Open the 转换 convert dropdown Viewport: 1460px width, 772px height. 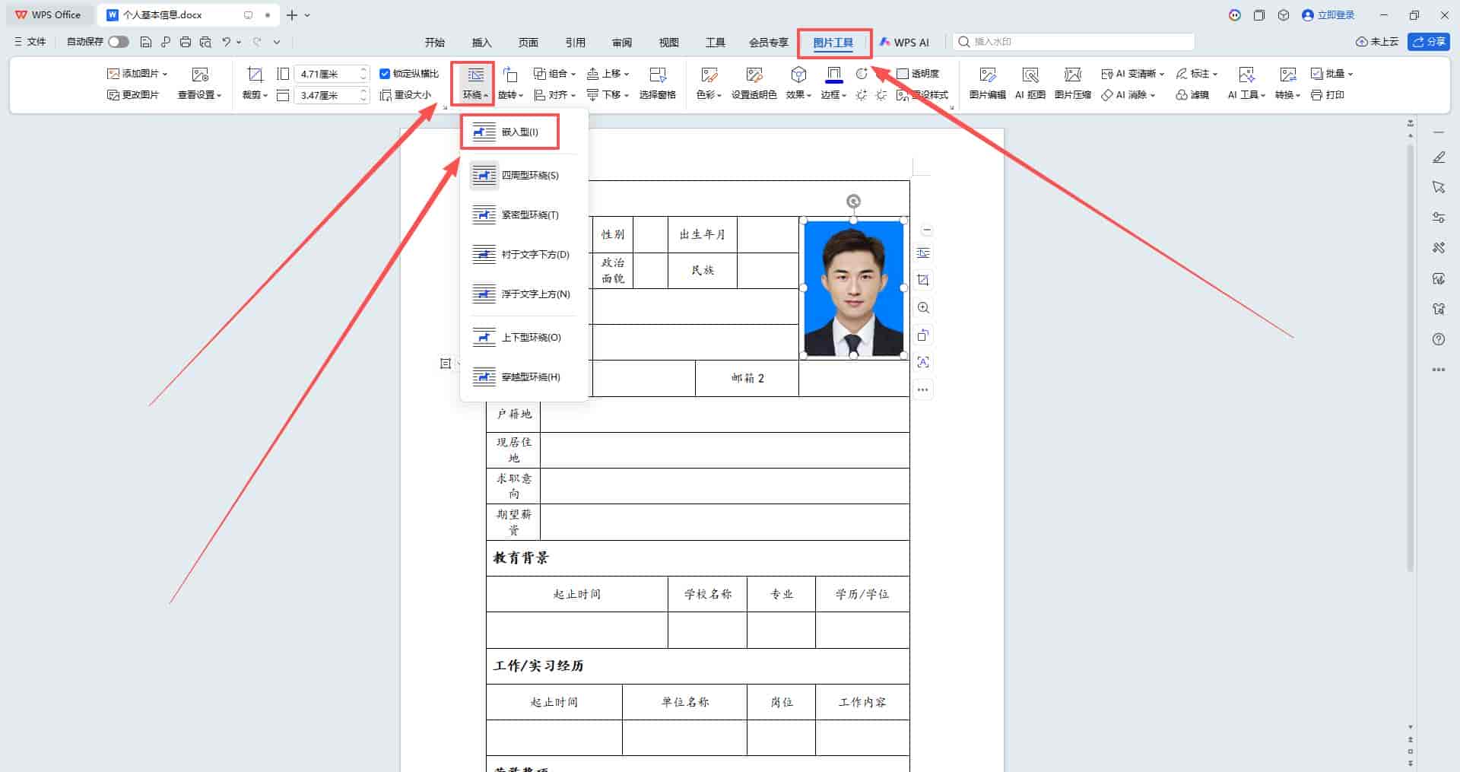coord(1287,84)
